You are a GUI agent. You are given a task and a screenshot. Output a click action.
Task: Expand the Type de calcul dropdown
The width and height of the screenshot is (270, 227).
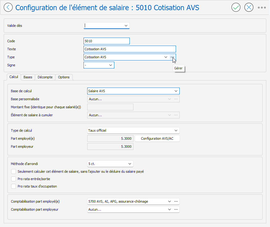(176, 130)
